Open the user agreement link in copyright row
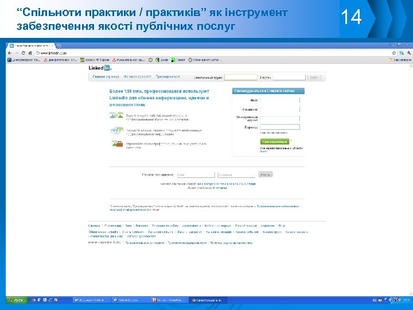The image size is (413, 310). click(145, 243)
